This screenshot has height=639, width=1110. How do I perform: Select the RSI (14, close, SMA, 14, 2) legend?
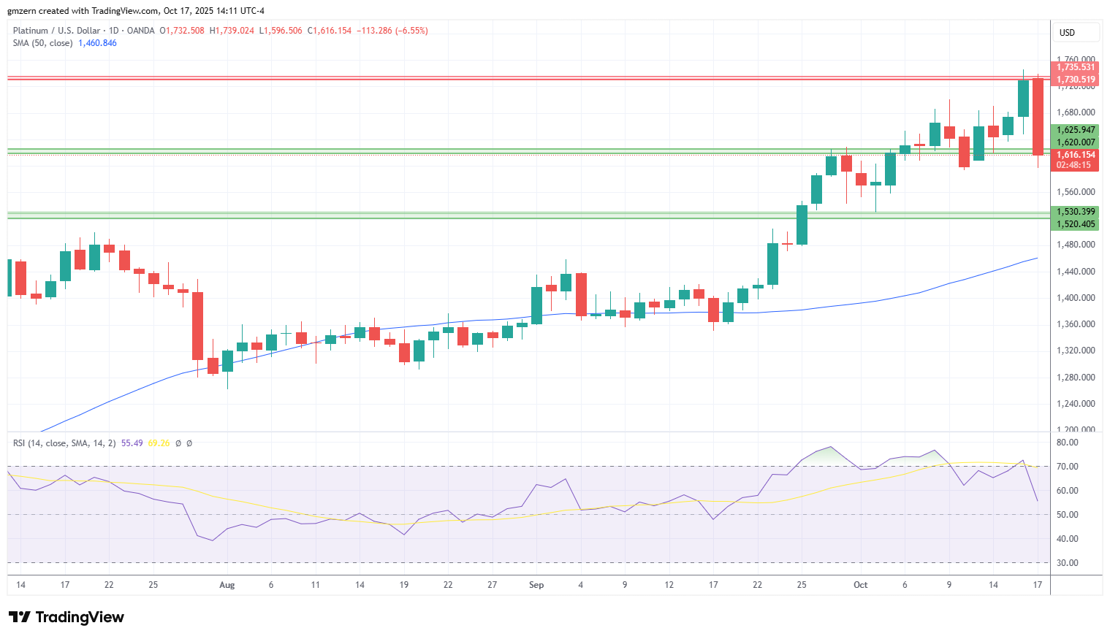pos(64,443)
